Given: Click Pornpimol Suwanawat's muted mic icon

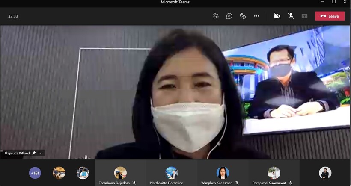Looking at the screenshot, I should (290, 183).
